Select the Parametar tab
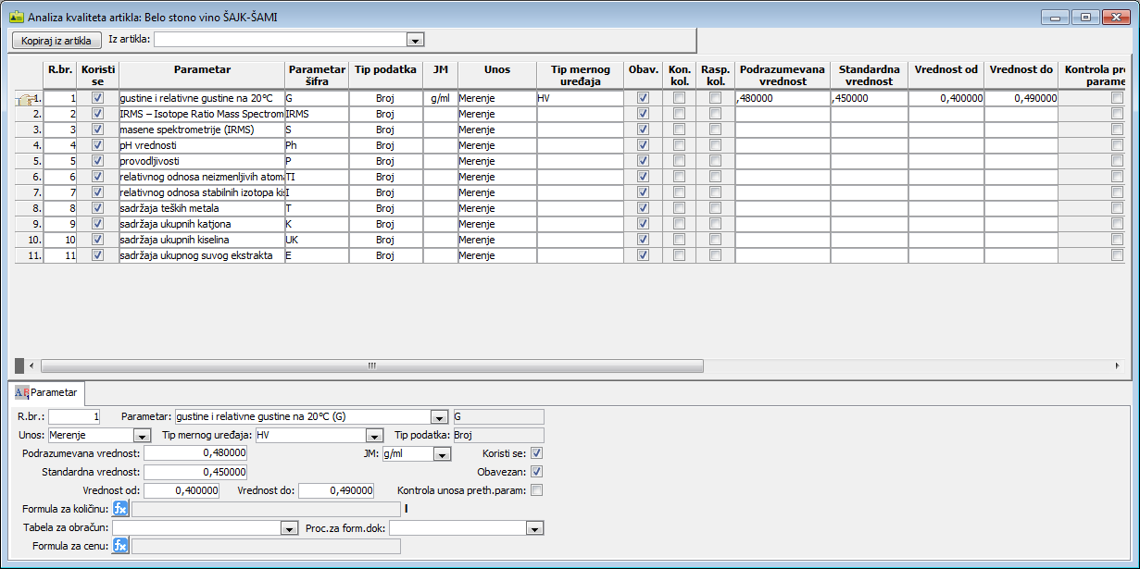Viewport: 1140px width, 569px height. 46,392
